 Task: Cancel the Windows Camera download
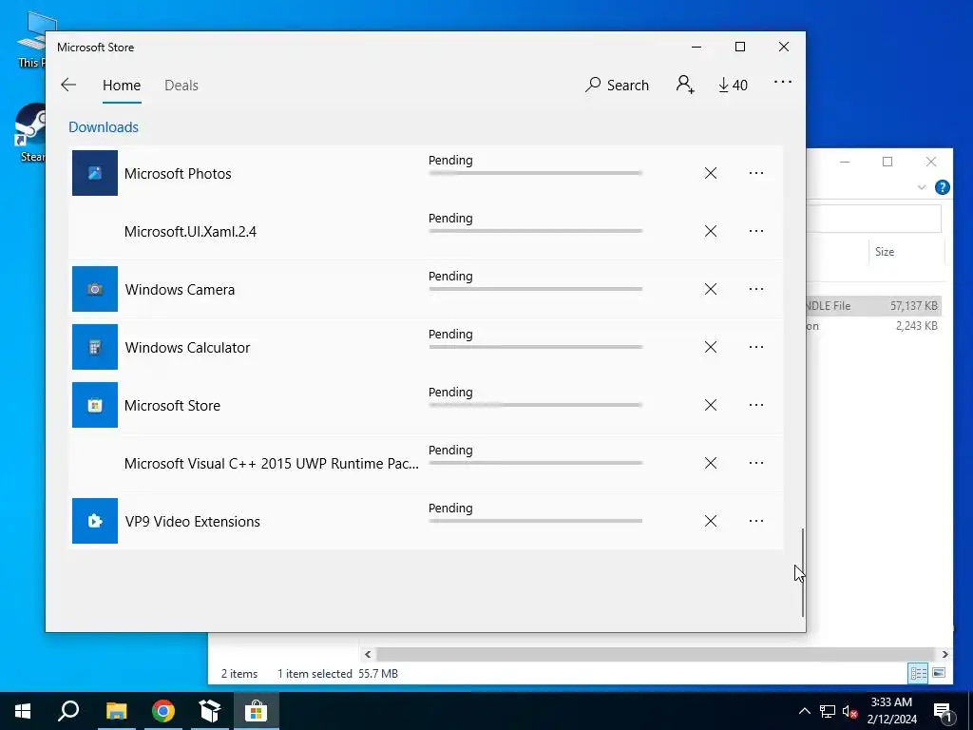click(x=711, y=289)
